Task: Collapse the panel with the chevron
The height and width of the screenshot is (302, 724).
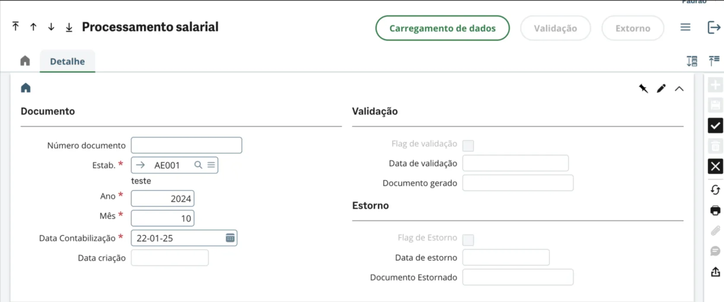Action: (679, 89)
